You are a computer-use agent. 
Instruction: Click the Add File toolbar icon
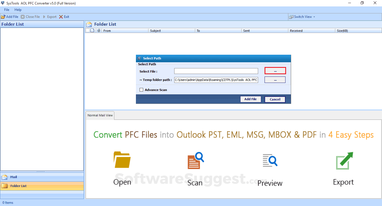pos(3,17)
